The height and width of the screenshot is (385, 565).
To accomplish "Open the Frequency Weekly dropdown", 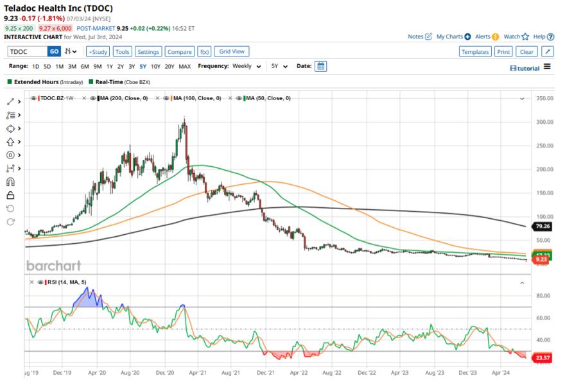I will coord(247,66).
